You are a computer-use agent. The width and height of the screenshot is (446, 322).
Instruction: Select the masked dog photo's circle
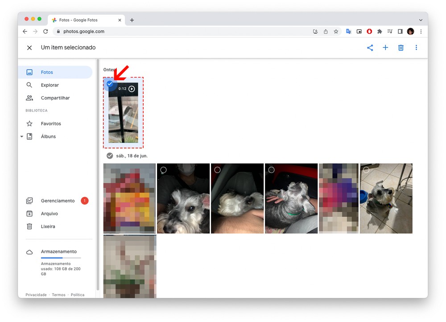(x=164, y=170)
